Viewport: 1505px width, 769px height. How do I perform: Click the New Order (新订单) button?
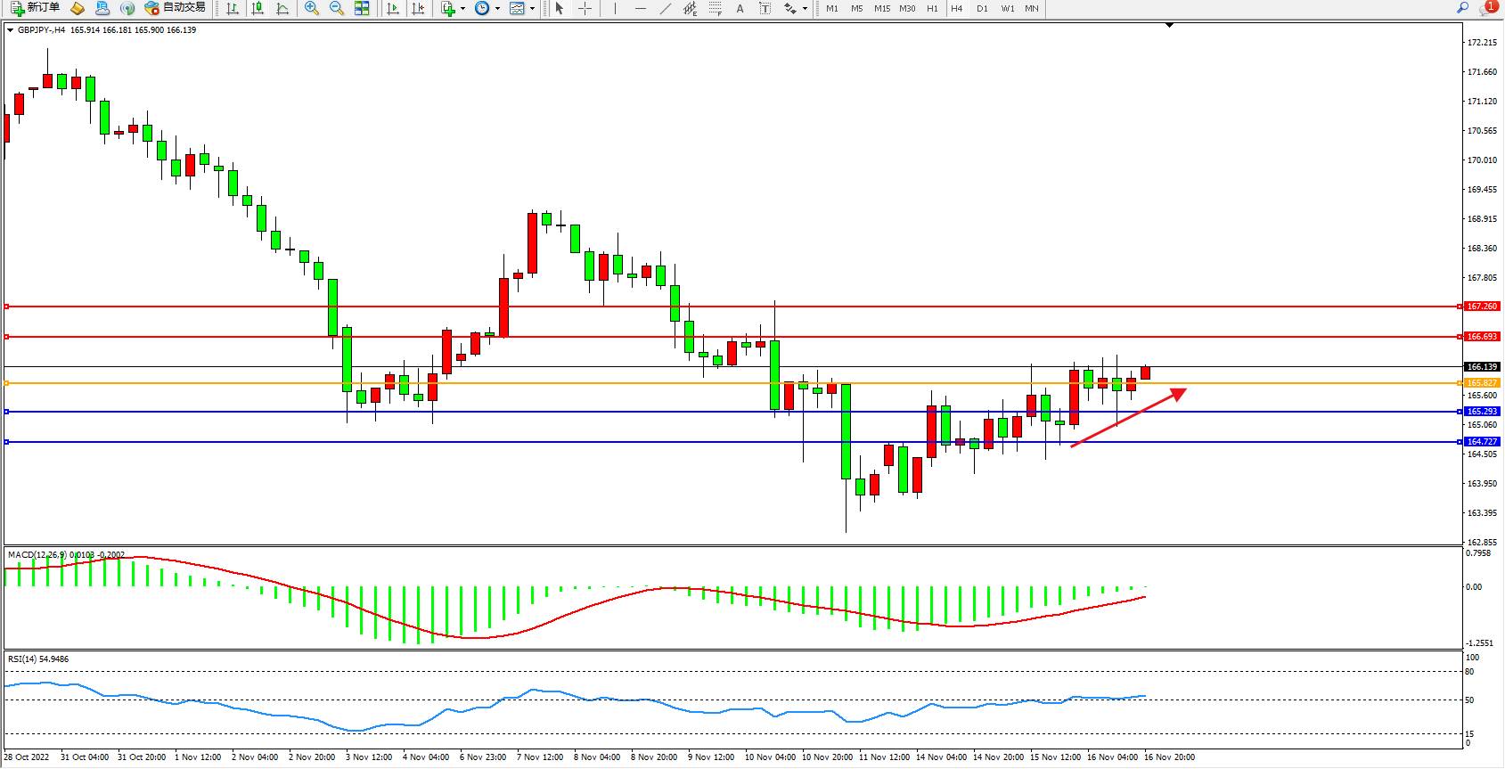36,8
